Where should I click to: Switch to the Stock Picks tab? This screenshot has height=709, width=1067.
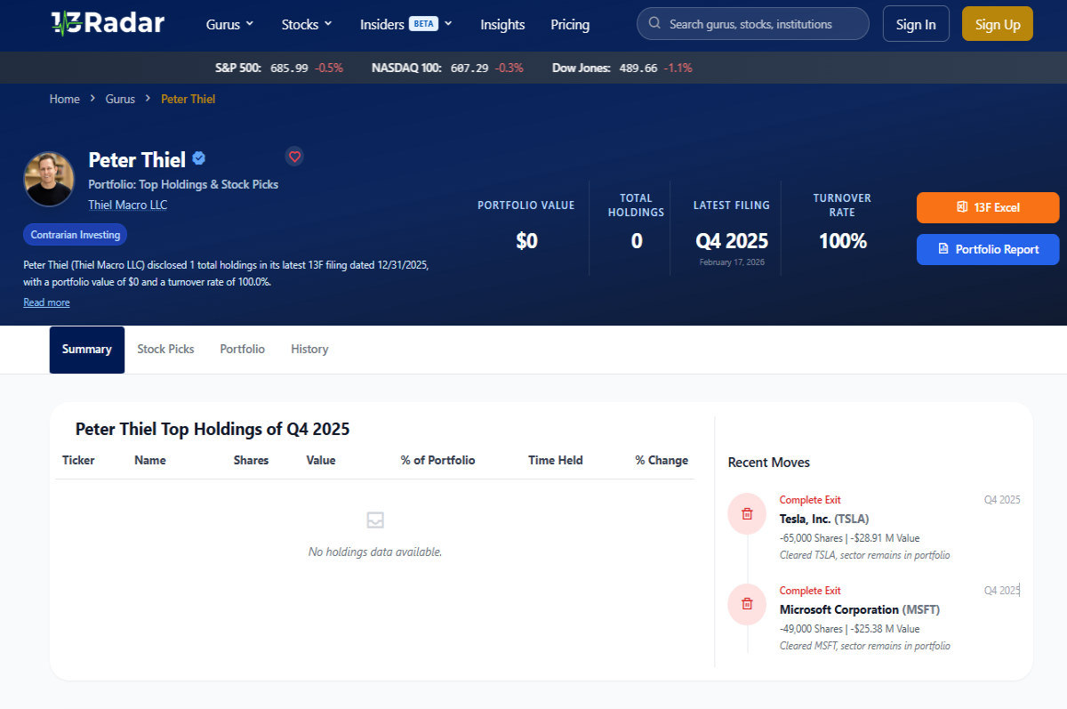coord(165,350)
